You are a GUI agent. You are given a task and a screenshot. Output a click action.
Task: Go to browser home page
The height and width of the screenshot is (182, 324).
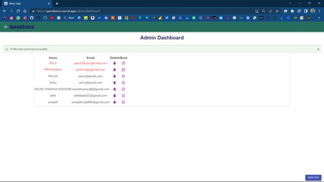[25, 11]
